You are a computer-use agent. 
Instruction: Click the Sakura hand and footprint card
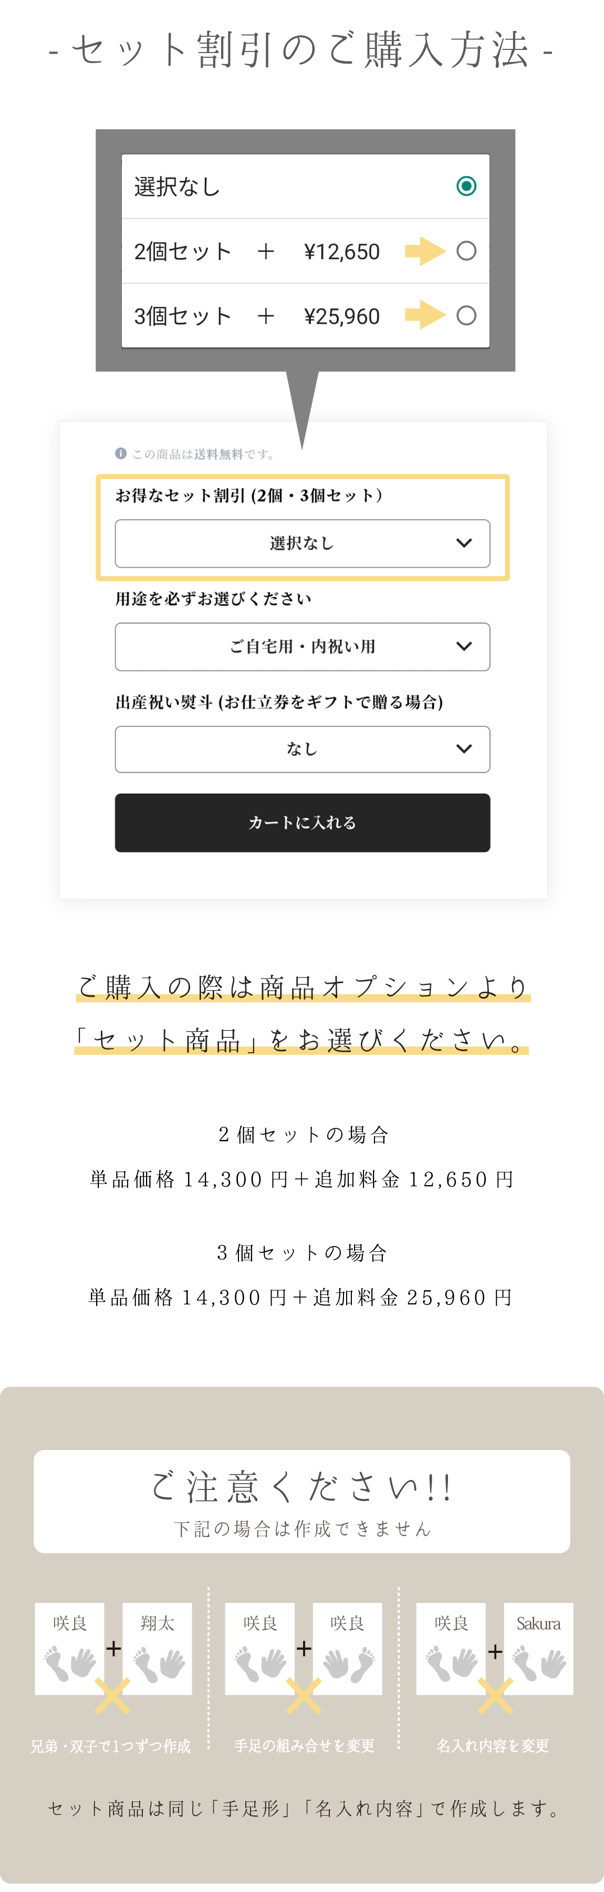(x=539, y=1648)
